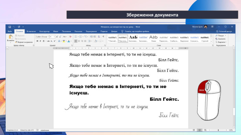Increase the paragraph indent
This screenshot has height=135, width=241.
pos(95,37)
